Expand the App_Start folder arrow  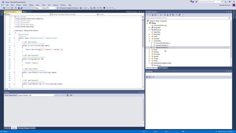[149, 34]
